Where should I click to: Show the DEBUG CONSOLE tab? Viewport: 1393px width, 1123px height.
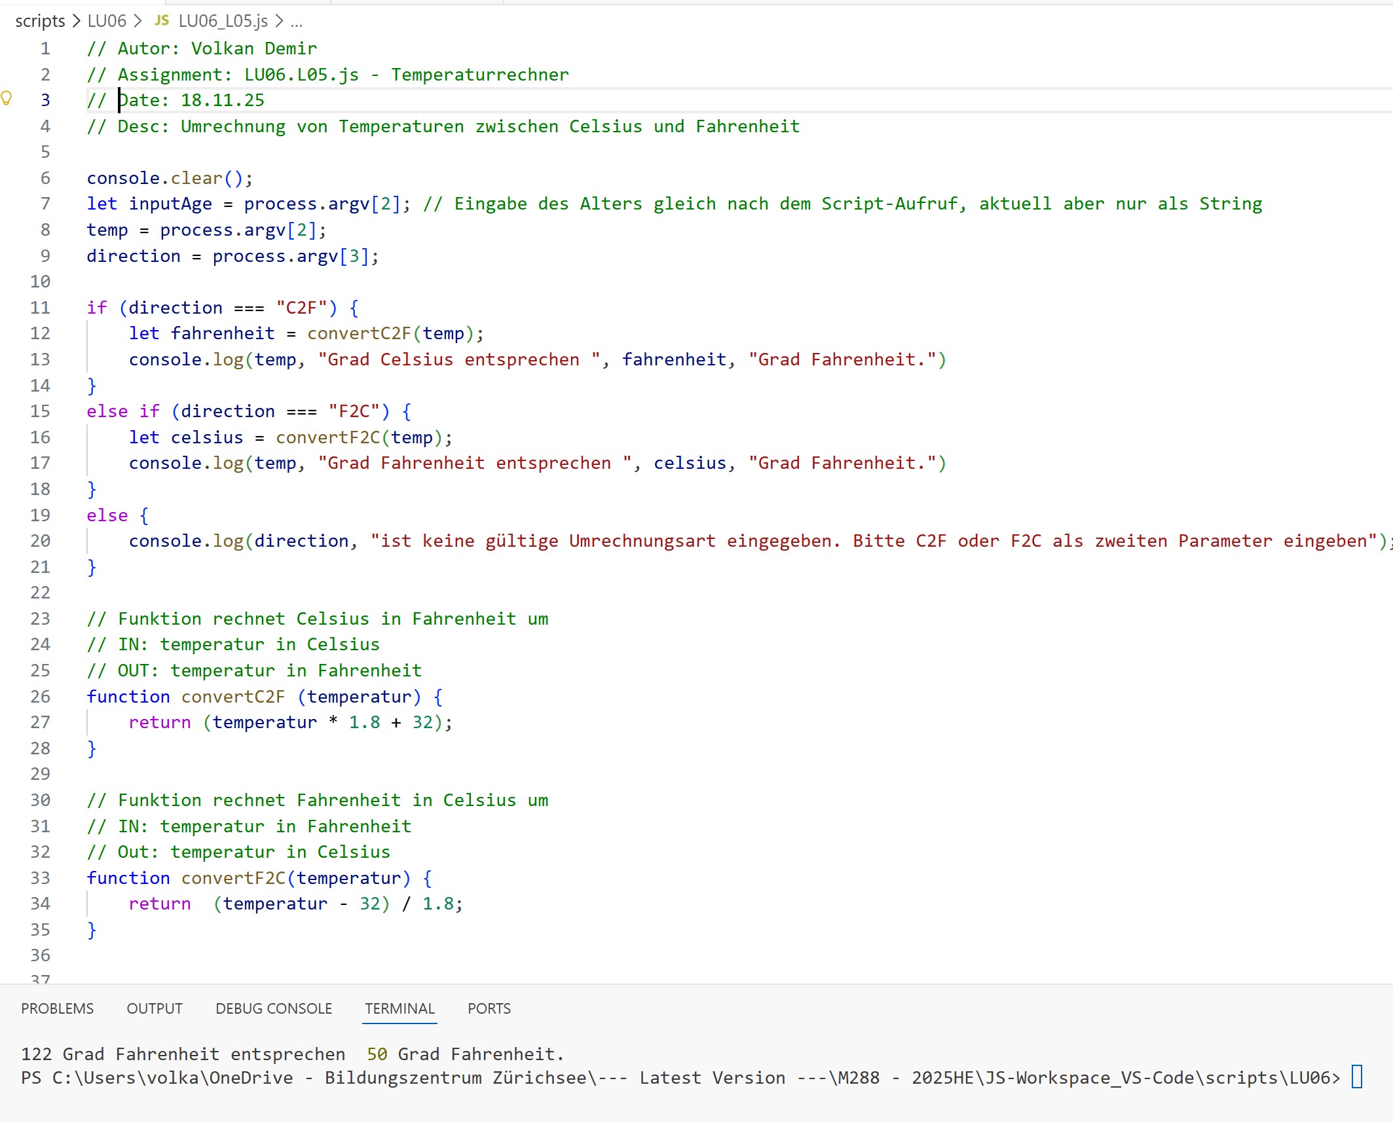[x=274, y=1008]
